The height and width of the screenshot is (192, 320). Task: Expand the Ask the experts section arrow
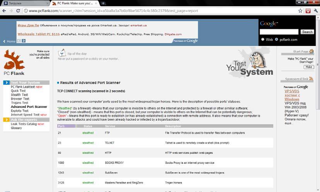(x=6, y=120)
